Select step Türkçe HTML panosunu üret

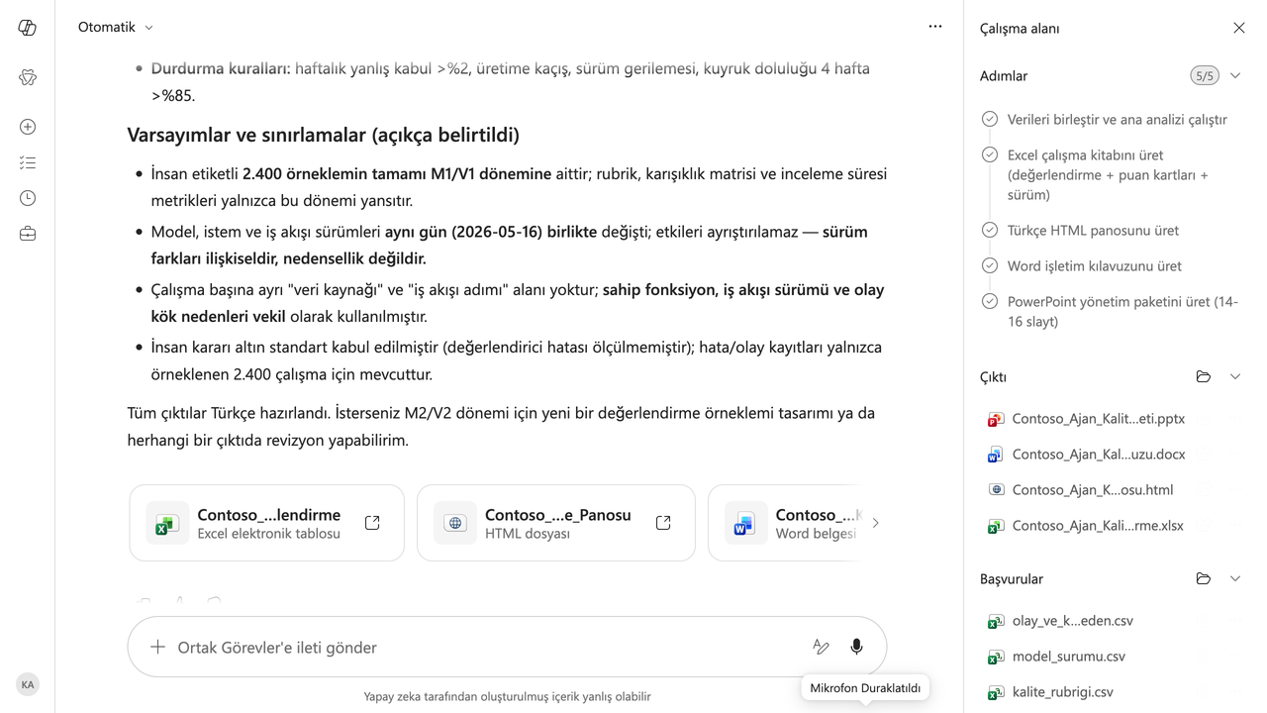point(1093,231)
